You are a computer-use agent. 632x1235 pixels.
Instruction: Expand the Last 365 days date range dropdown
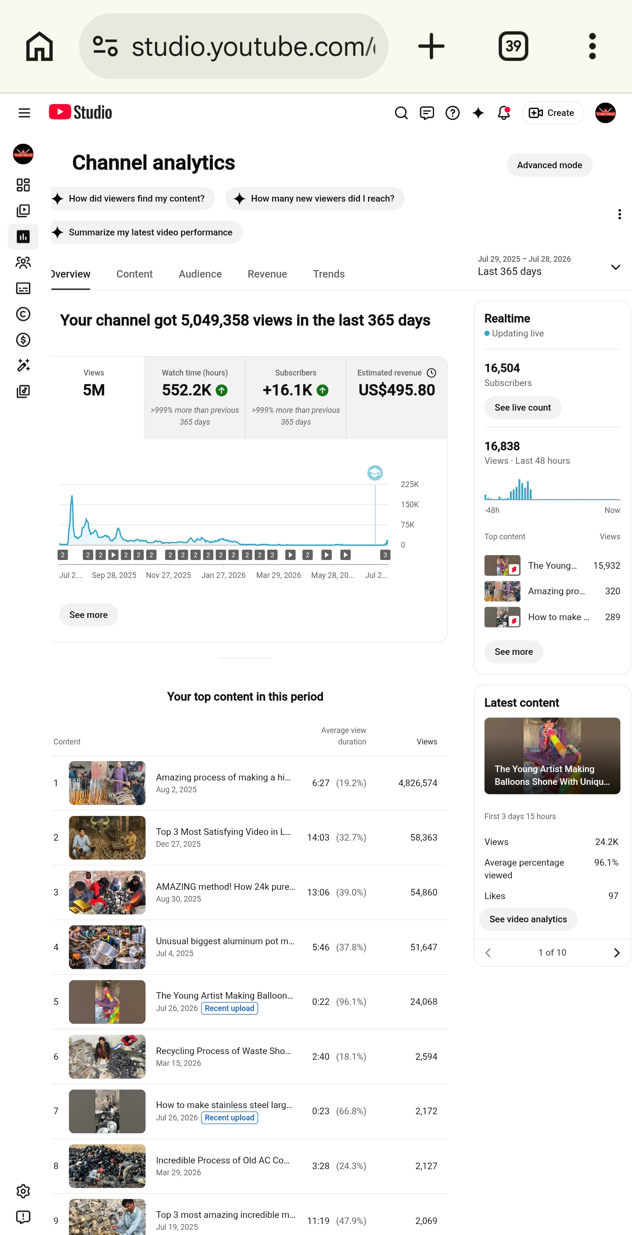point(549,266)
